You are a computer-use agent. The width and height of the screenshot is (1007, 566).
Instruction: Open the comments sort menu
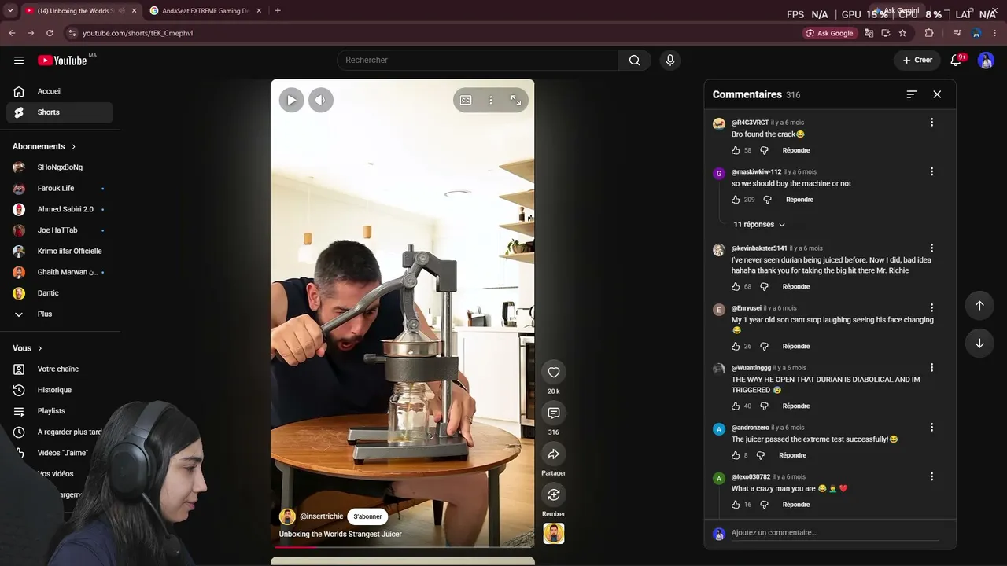[912, 94]
